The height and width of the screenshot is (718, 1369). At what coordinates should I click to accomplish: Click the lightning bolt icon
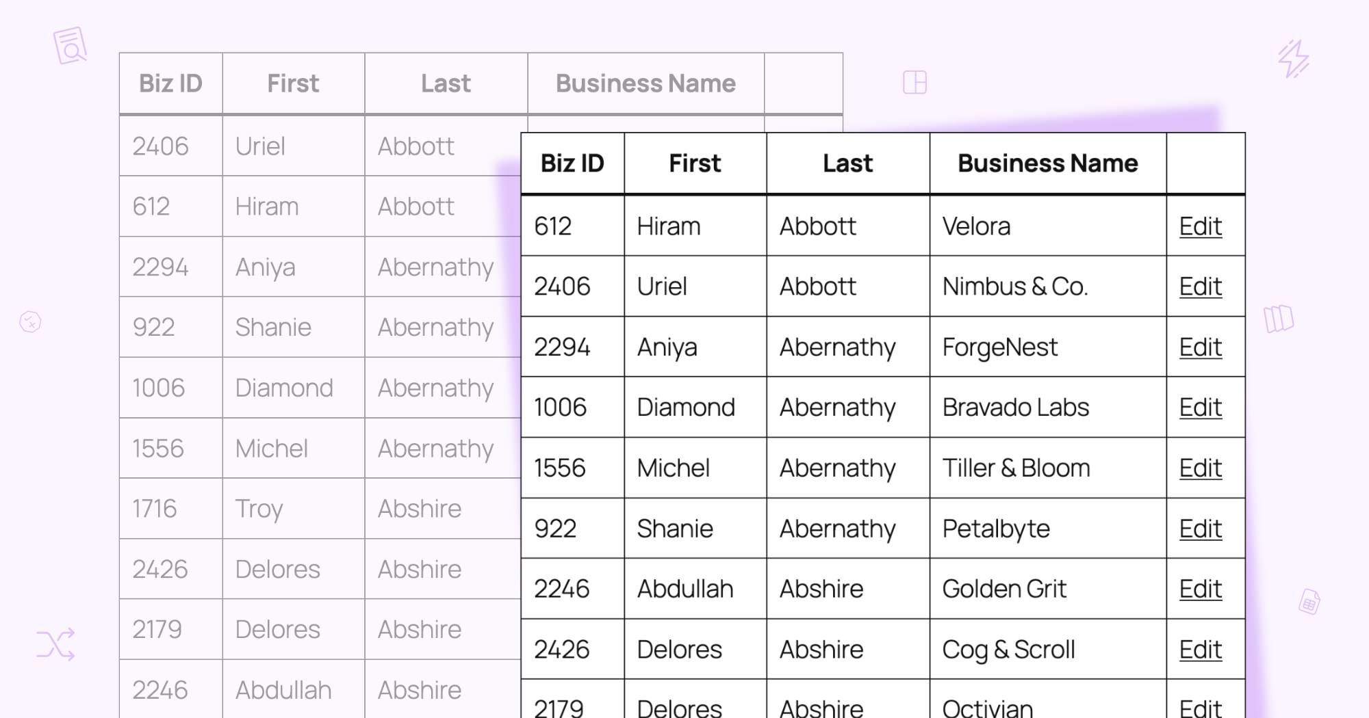tap(1293, 59)
